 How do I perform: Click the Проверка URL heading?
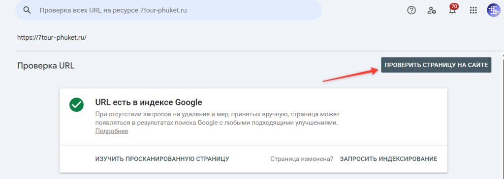point(46,66)
